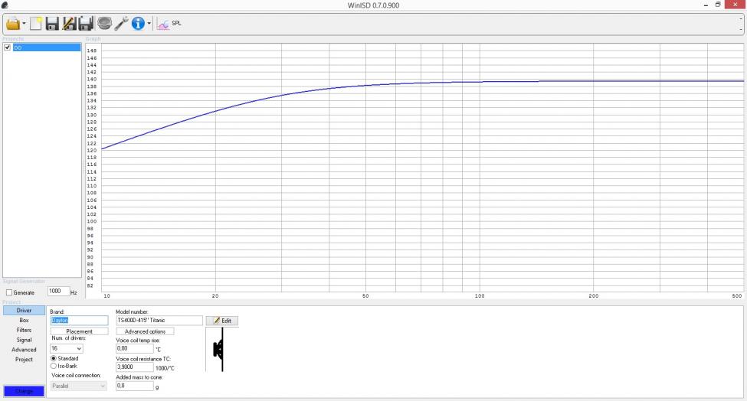Select the Standard radio button
The width and height of the screenshot is (747, 401).
pyautogui.click(x=54, y=358)
